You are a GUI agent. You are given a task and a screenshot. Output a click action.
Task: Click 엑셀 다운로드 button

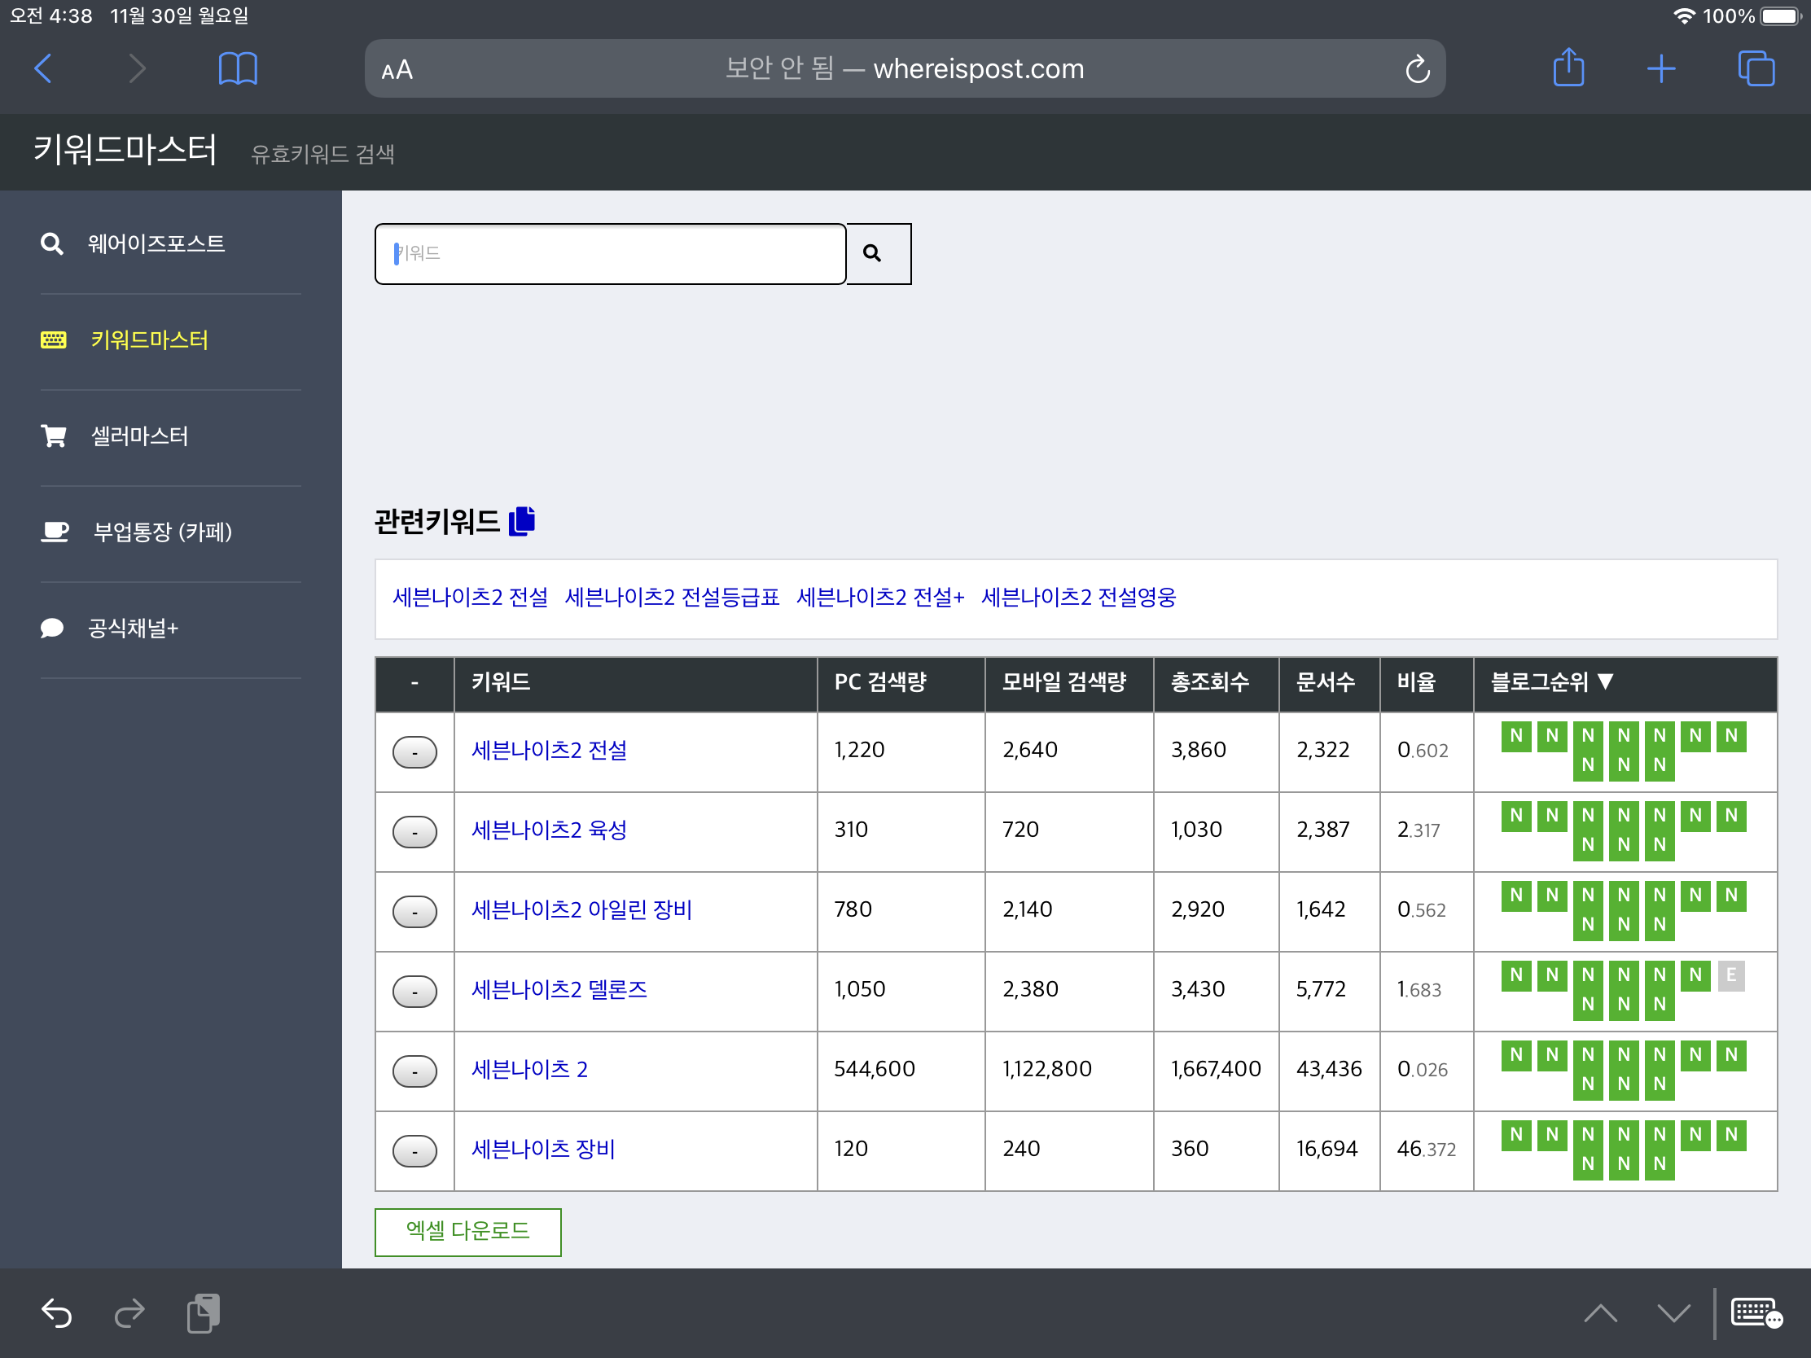coord(467,1231)
